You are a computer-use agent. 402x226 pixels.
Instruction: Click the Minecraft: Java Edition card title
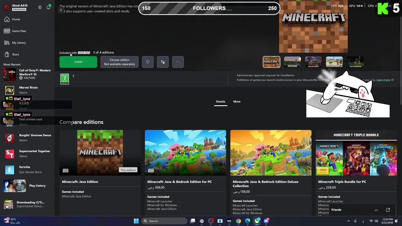coord(80,182)
